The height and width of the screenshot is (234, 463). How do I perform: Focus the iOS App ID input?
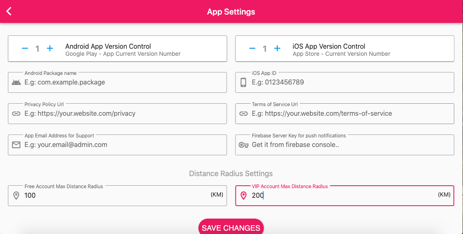point(349,82)
